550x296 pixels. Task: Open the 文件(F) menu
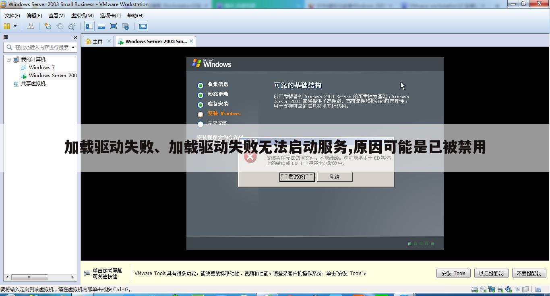tap(12, 15)
